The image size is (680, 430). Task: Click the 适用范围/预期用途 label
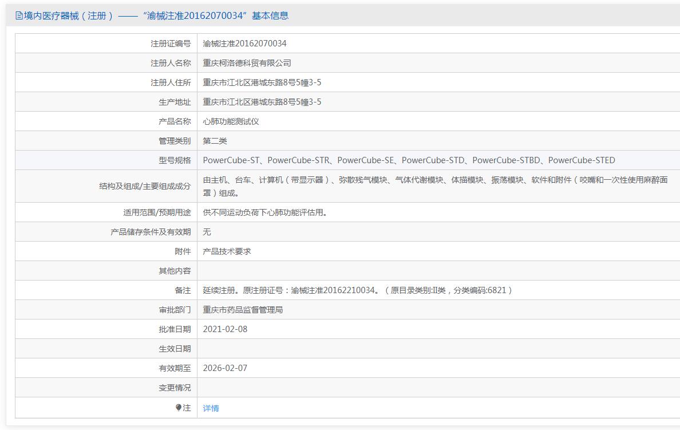157,212
